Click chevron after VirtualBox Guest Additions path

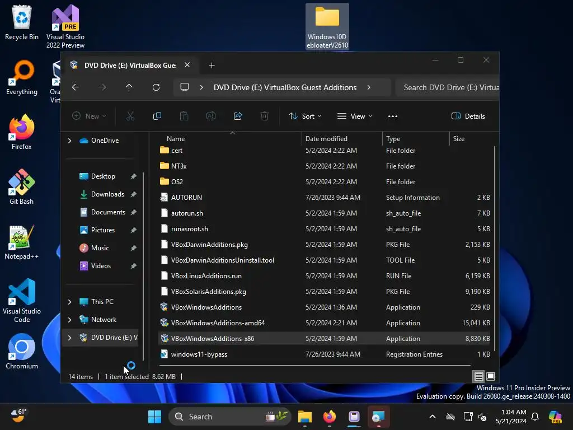[369, 87]
